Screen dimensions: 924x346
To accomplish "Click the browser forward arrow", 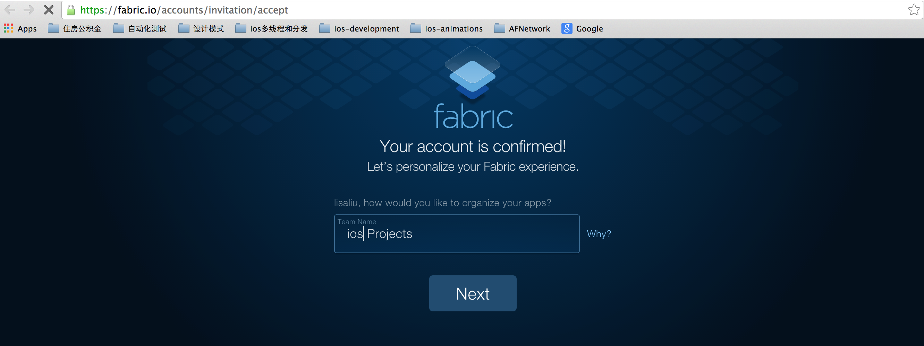I will click(29, 10).
